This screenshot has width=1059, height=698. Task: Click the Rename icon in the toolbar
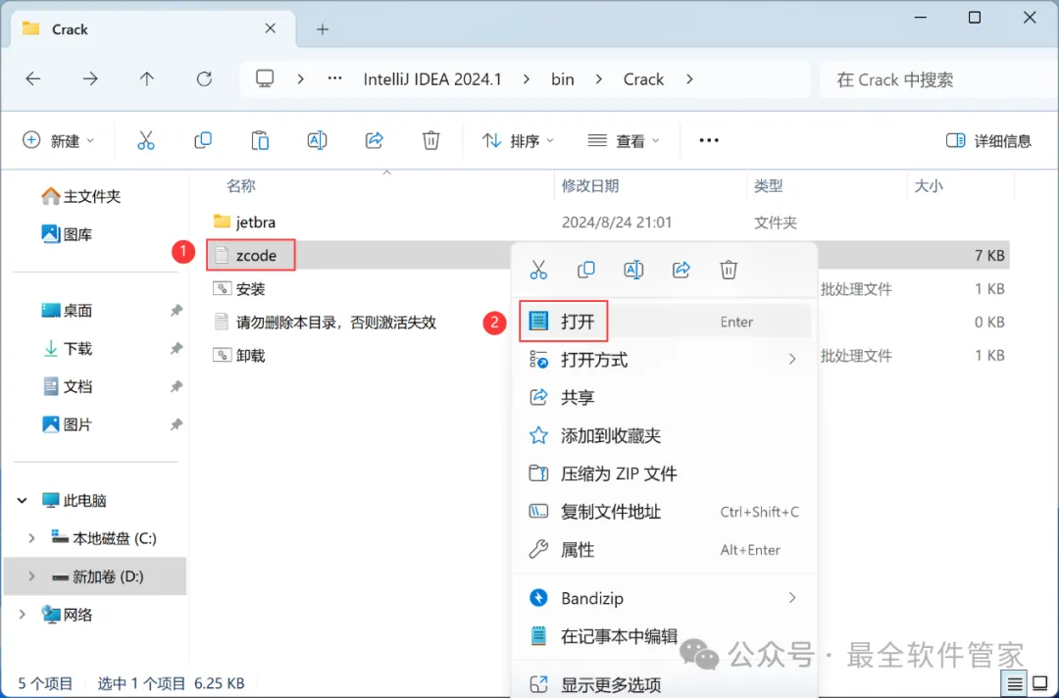coord(317,140)
